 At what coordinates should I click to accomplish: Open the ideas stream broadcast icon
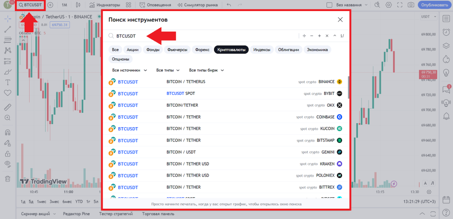point(445,102)
